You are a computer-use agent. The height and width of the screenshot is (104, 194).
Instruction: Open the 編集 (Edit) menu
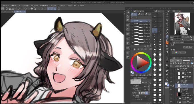(x=14, y=5)
